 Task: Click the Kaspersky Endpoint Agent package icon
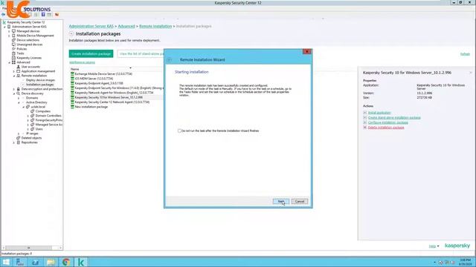click(72, 83)
